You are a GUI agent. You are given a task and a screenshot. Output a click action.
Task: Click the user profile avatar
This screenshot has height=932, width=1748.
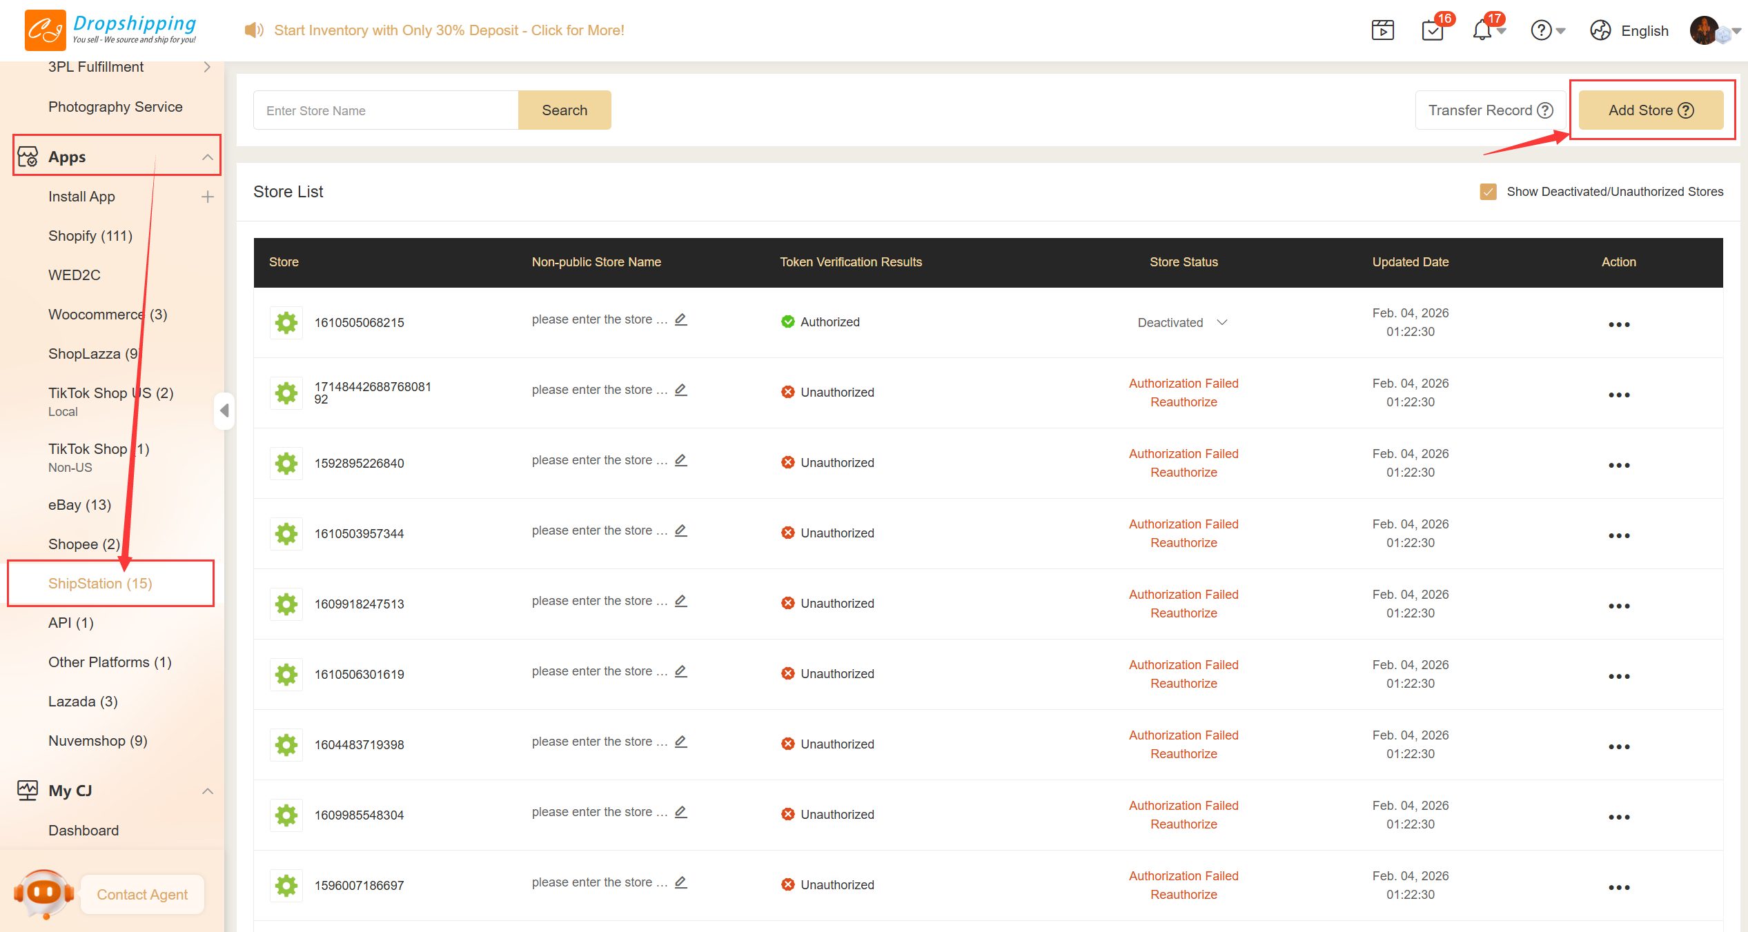[x=1704, y=30]
